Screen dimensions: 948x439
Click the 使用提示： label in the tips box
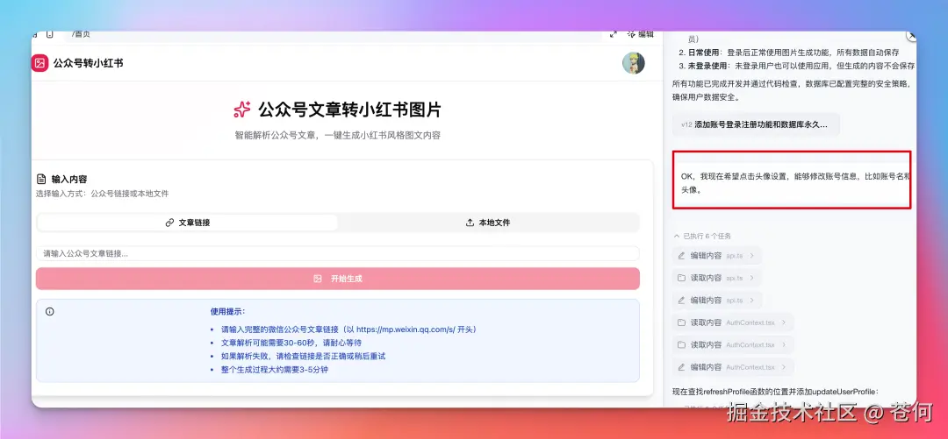pos(227,312)
